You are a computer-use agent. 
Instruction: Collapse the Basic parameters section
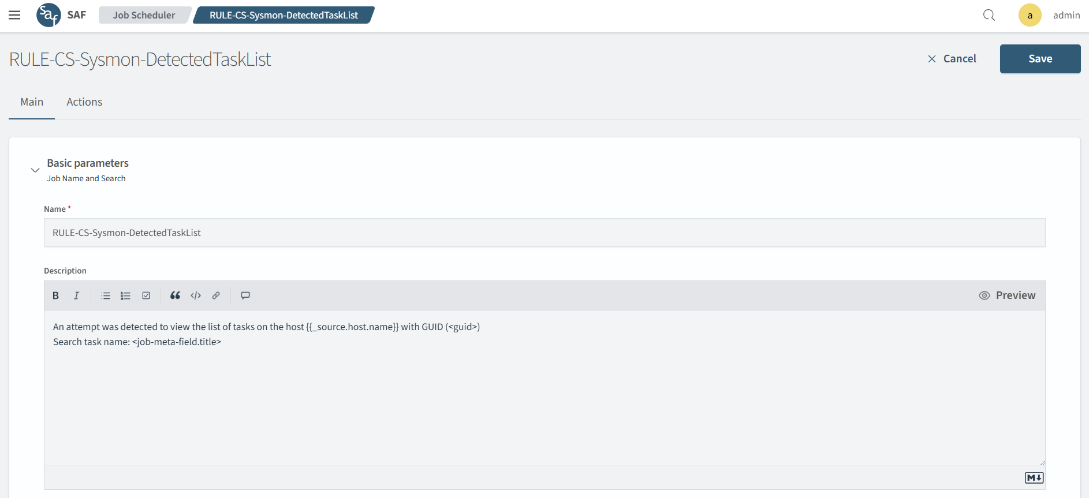click(x=35, y=170)
